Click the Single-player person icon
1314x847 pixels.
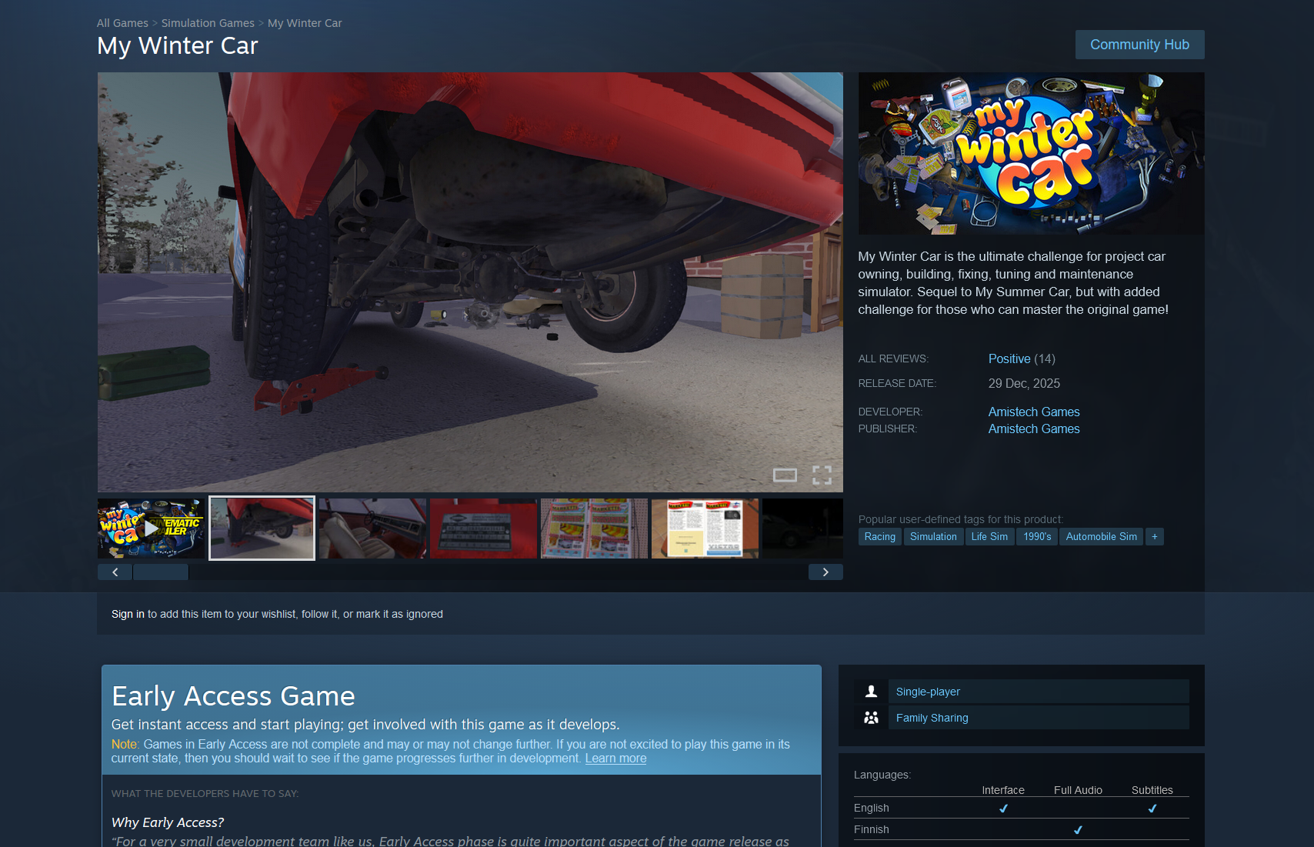871,692
